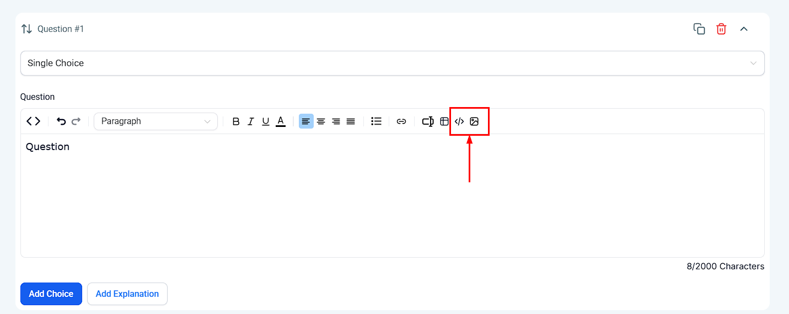Screen dimensions: 789x314
Task: Insert a bullet list
Action: tap(377, 121)
